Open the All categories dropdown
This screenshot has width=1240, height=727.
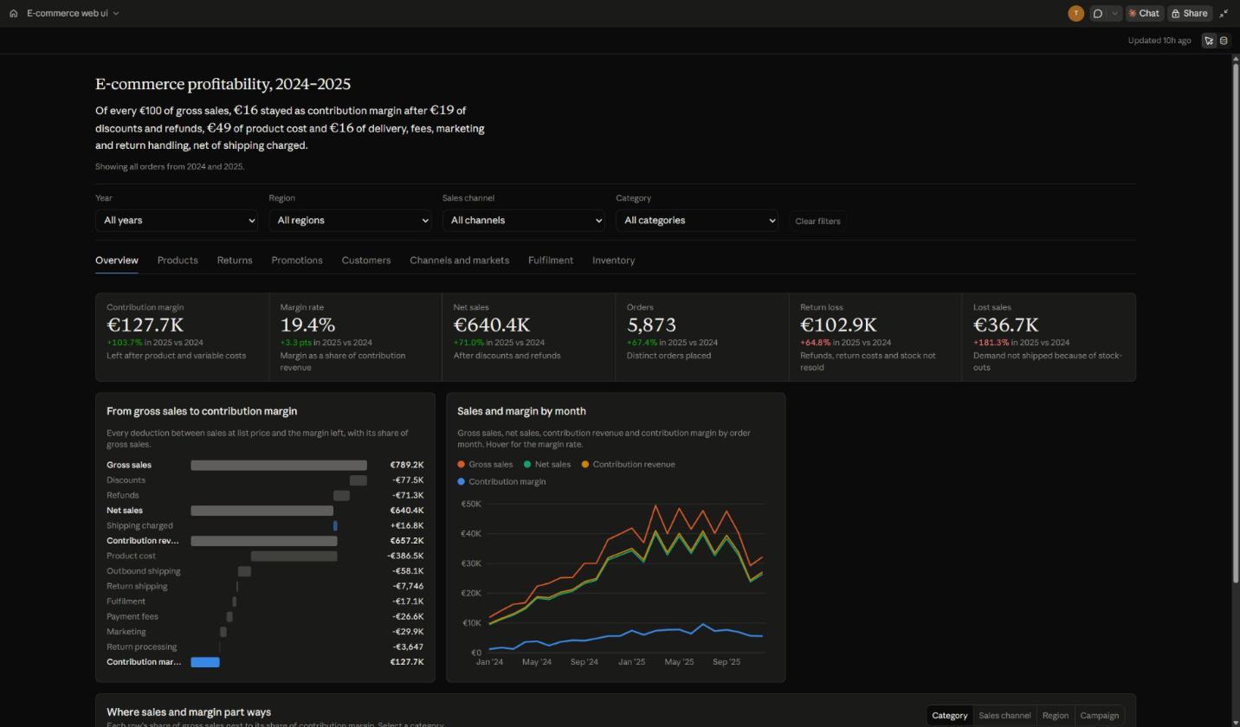(x=697, y=221)
